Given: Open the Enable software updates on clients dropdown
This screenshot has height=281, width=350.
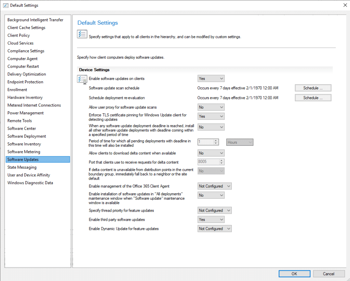Looking at the screenshot, I should [211, 79].
